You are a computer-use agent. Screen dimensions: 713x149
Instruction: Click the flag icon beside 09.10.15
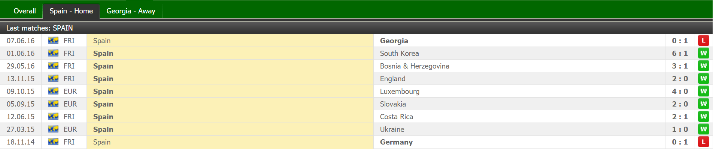pos(53,91)
